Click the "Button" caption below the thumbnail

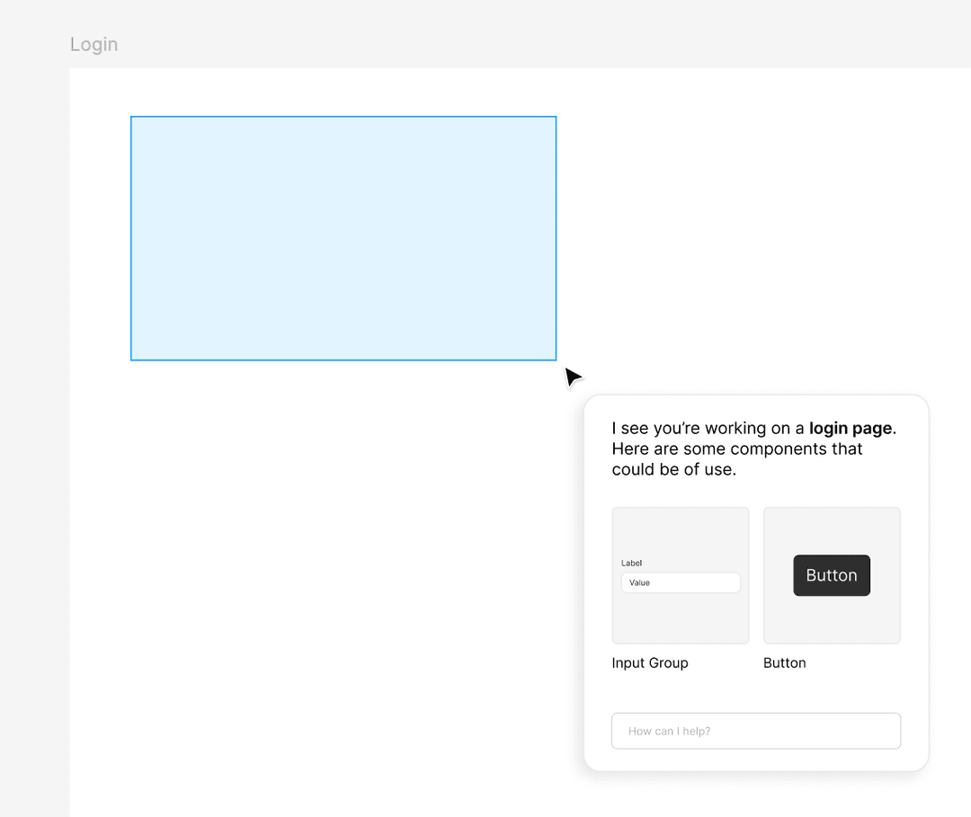click(784, 663)
